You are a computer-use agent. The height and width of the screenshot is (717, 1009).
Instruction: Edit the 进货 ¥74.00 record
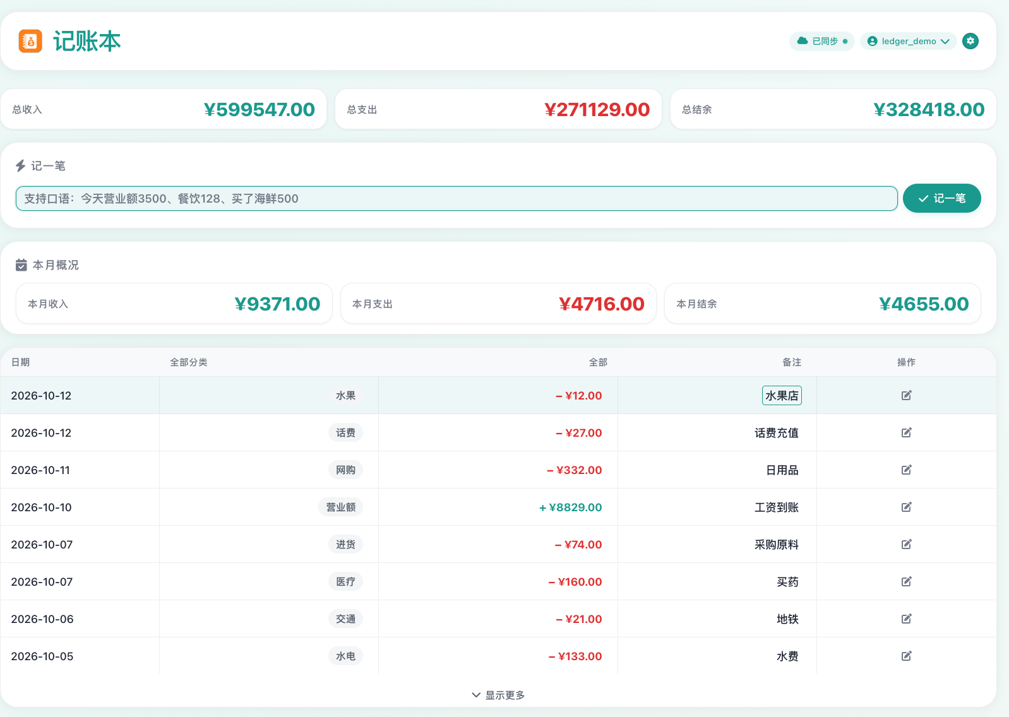[x=906, y=544]
